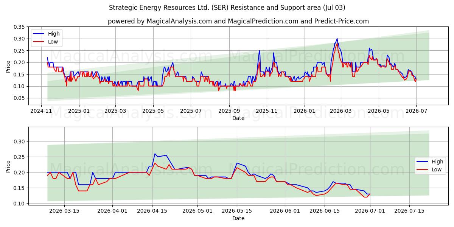
Task: Click the '2026-05' tick label
Action: (x=378, y=111)
